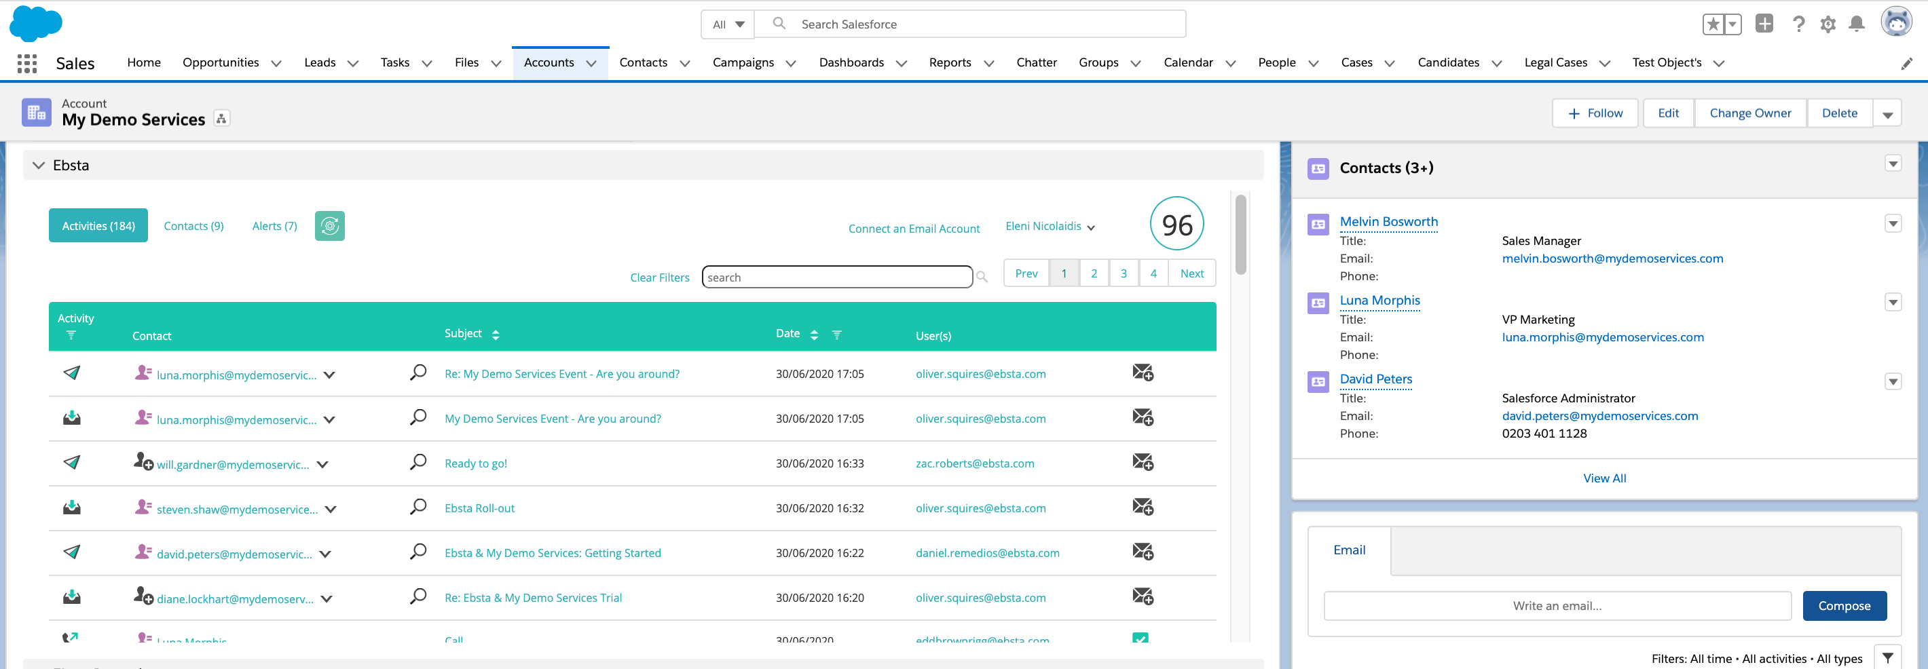Screen dimensions: 1928x669
Task: Open global actions plus icon
Action: (x=1764, y=24)
